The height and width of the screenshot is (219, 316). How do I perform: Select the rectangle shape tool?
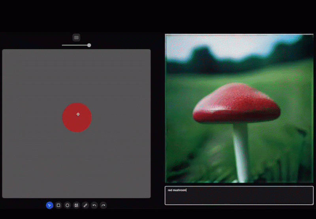click(x=58, y=205)
